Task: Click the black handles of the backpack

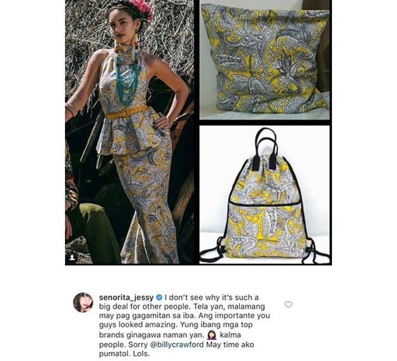Action: point(265,148)
